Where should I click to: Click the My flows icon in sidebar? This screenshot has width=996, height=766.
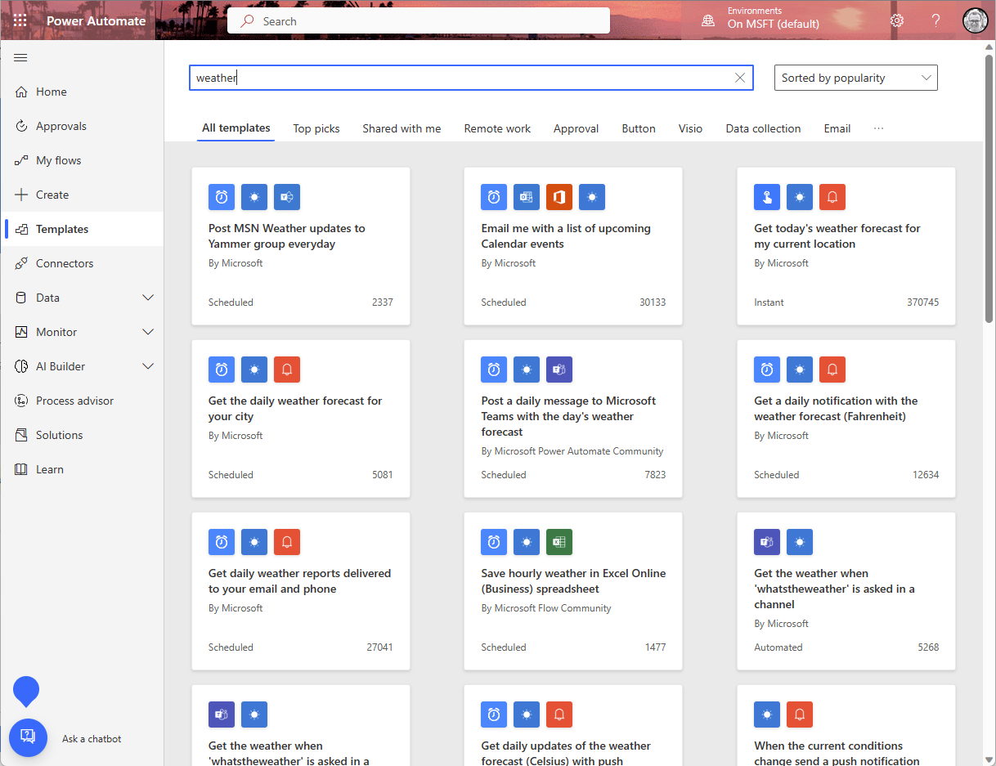(21, 160)
